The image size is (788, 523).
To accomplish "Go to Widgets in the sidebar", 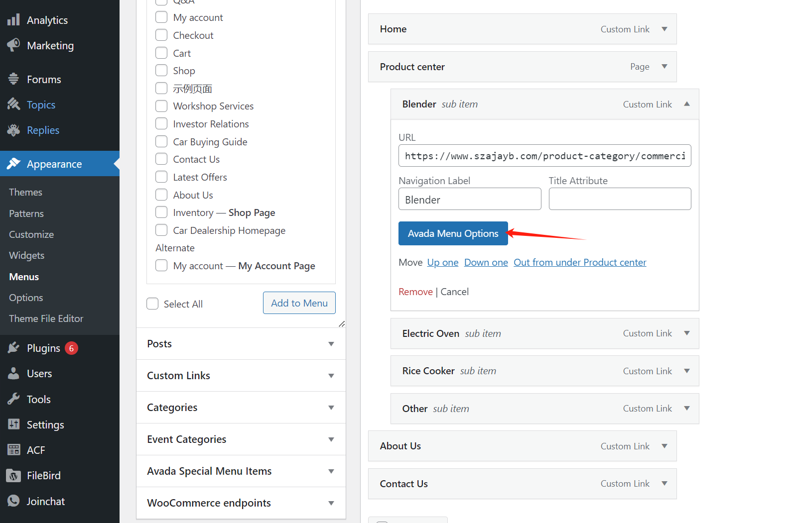I will 26,255.
